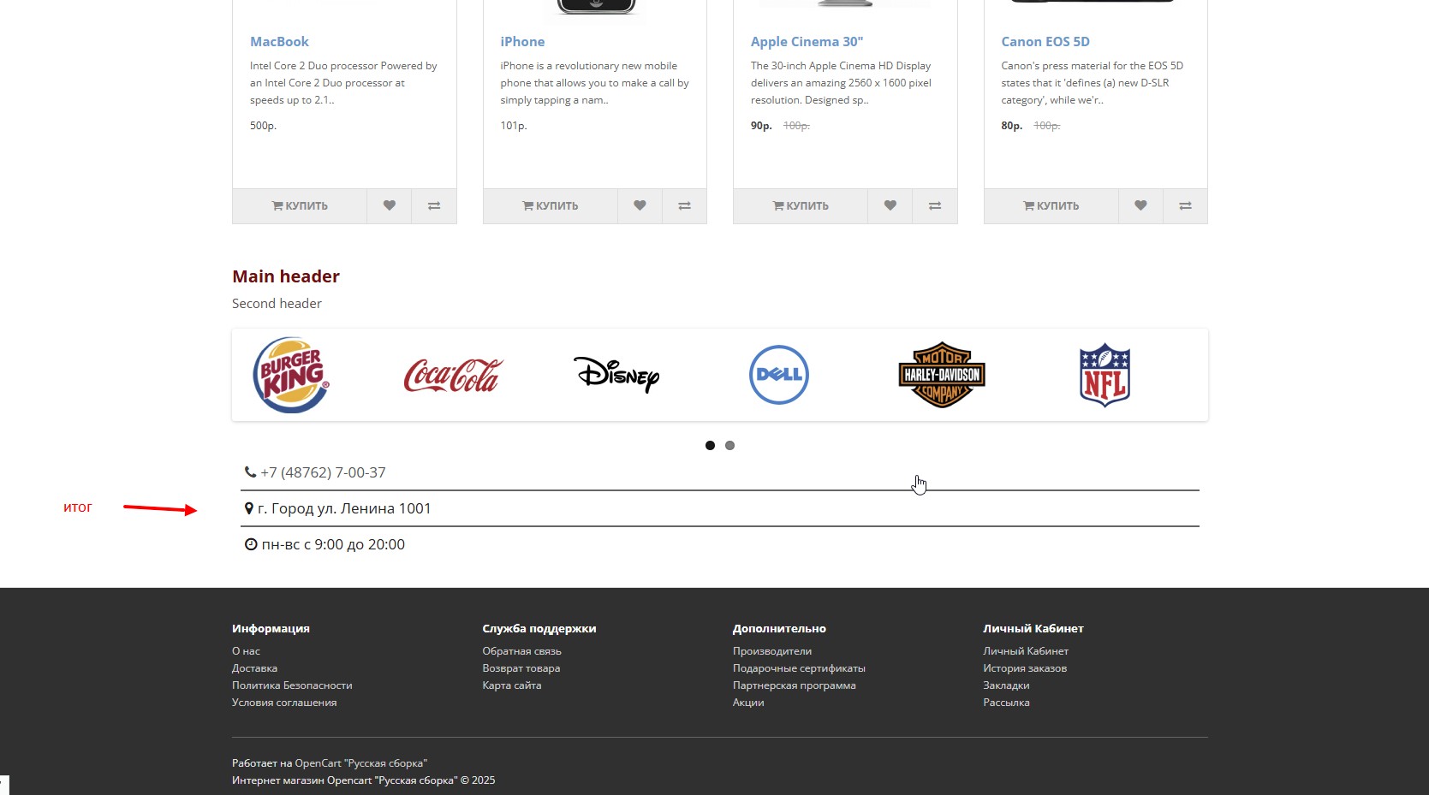Click phone number +7 (48762) 7-00-37
The image size is (1429, 795).
[x=323, y=472]
